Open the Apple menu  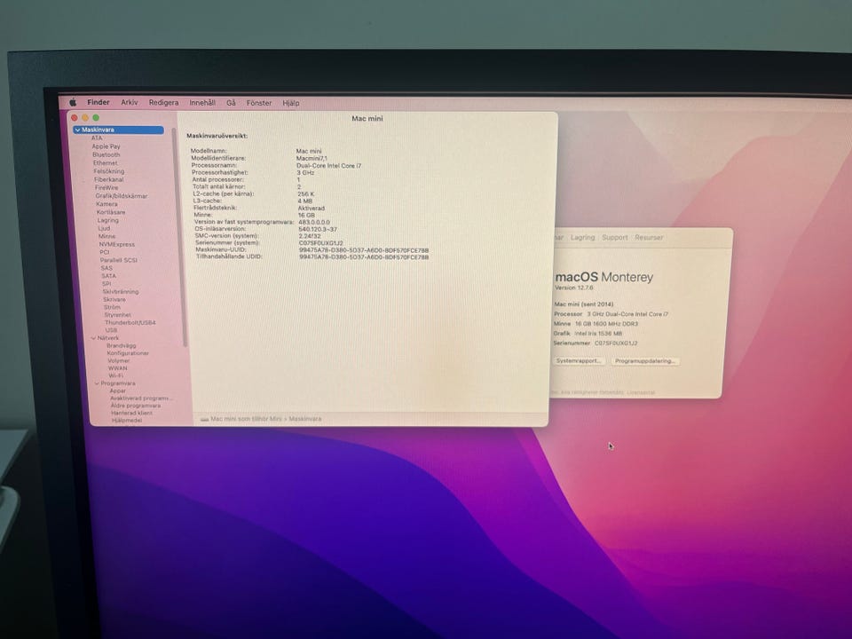click(x=73, y=102)
